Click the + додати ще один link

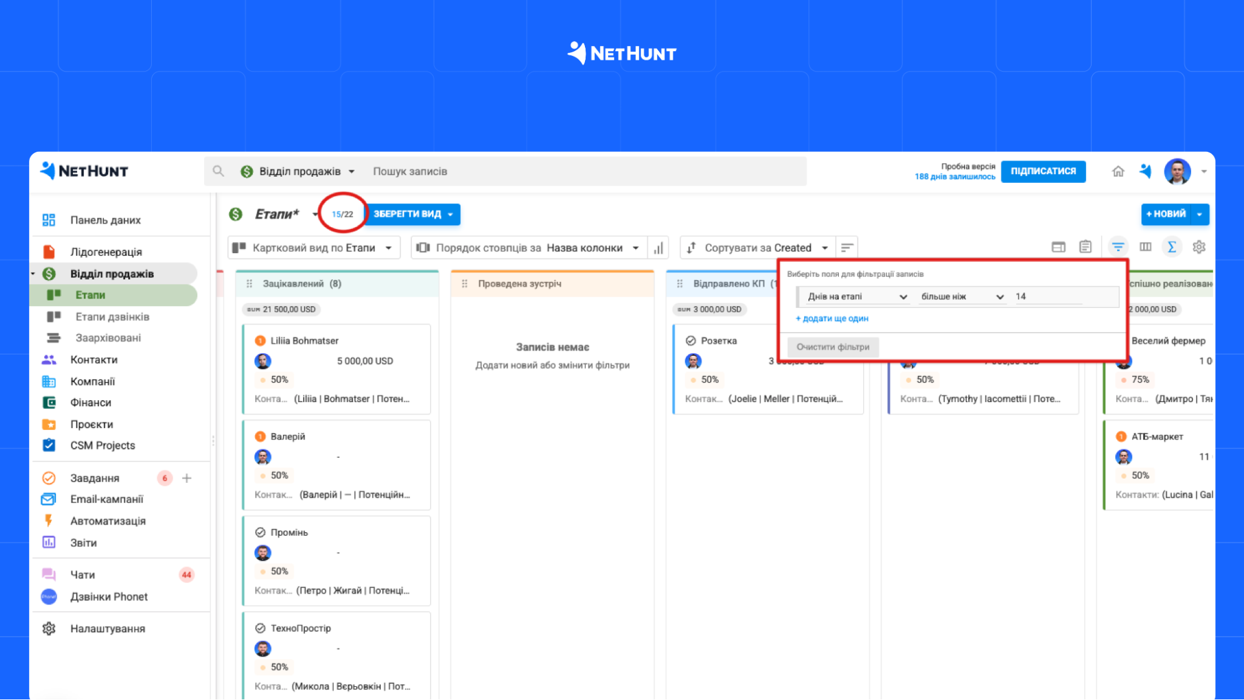click(832, 319)
